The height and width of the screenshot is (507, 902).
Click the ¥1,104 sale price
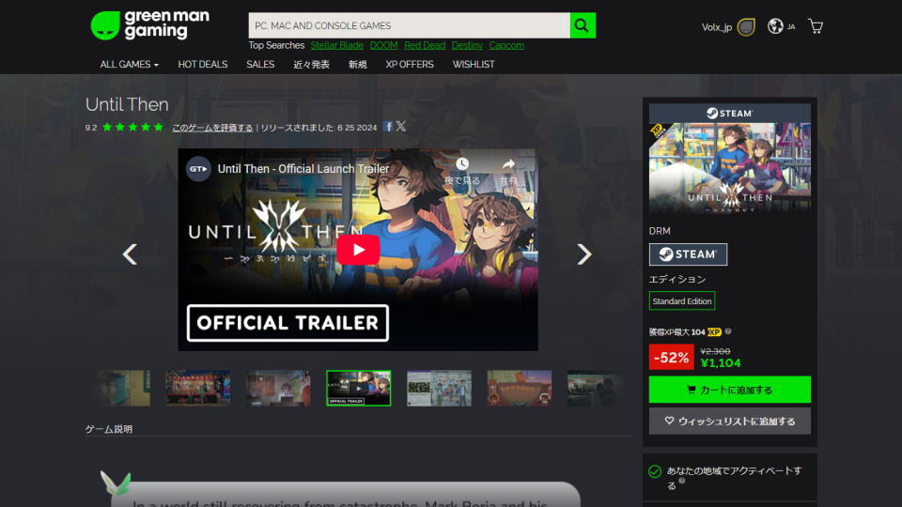(721, 363)
